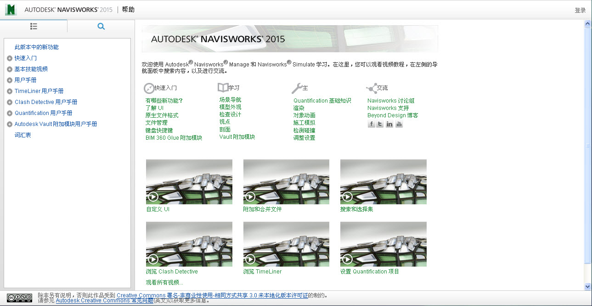Viewport: 592px width, 306px height.
Task: Click the 登录 sign-in link
Action: (581, 10)
